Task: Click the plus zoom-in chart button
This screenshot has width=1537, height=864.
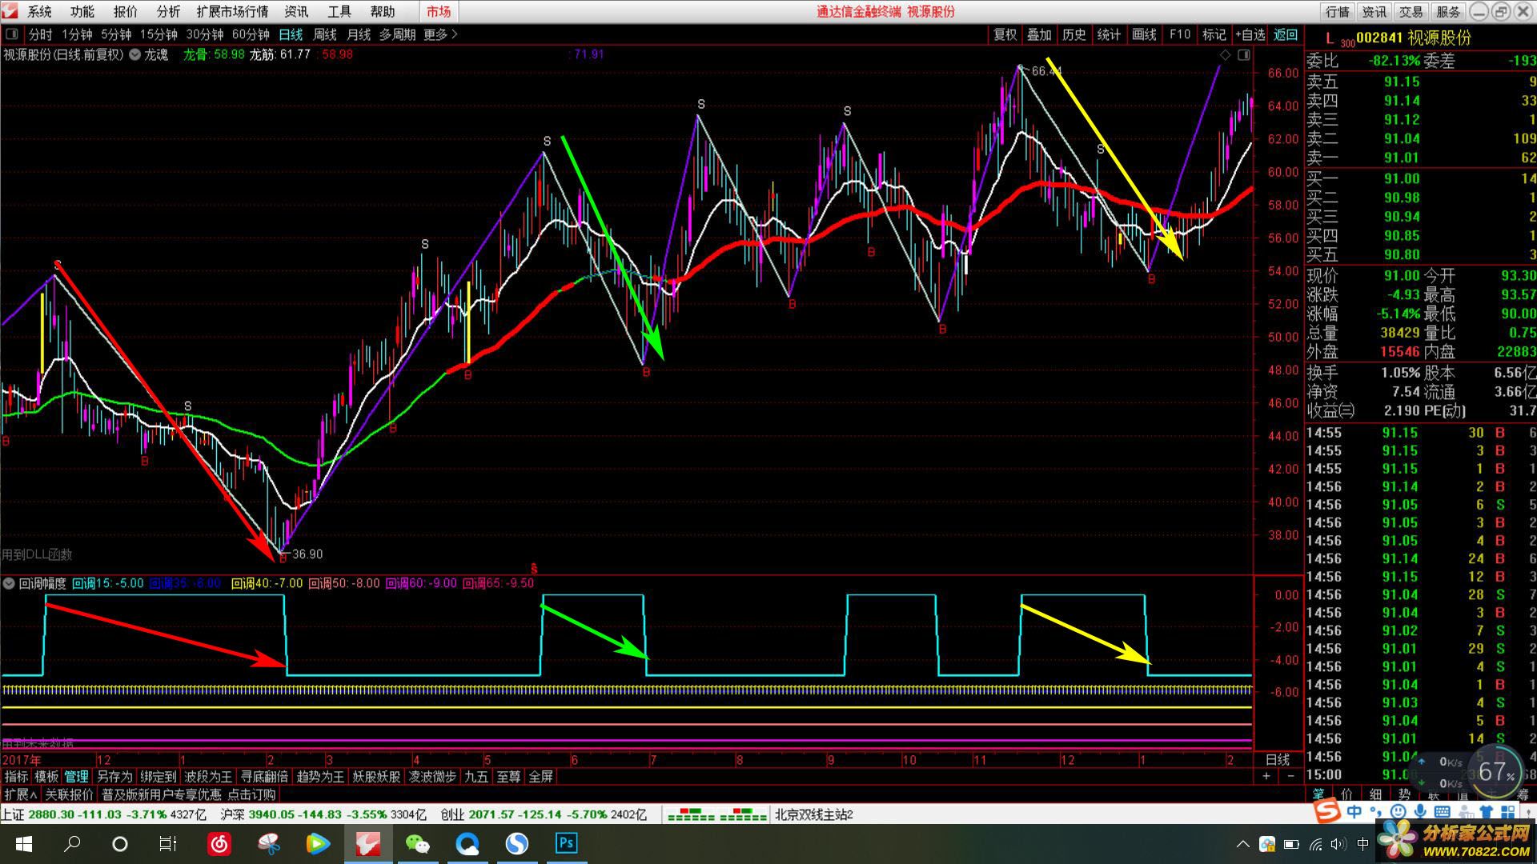Action: [1266, 776]
